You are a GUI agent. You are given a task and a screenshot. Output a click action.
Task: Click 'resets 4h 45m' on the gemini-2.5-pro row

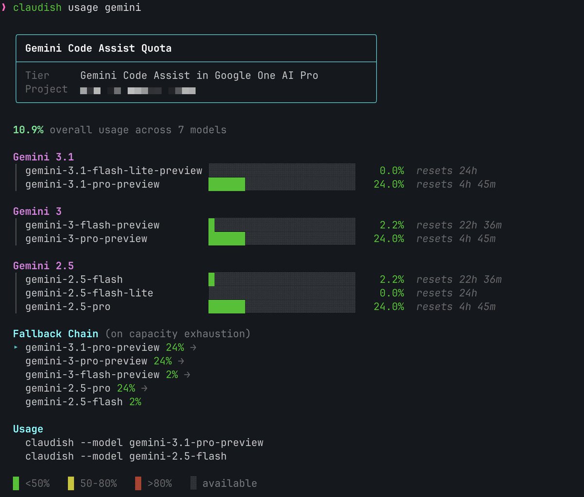(456, 307)
